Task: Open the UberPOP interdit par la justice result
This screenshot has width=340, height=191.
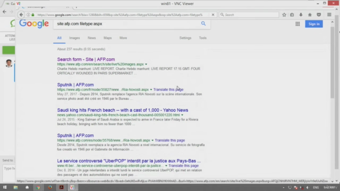Action: coord(129,161)
